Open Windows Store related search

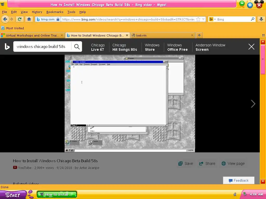(x=152, y=47)
